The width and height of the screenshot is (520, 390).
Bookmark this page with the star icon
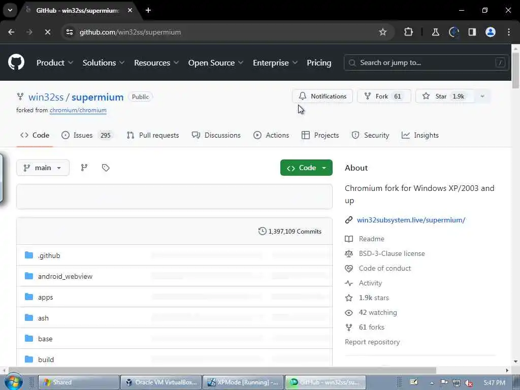click(383, 32)
